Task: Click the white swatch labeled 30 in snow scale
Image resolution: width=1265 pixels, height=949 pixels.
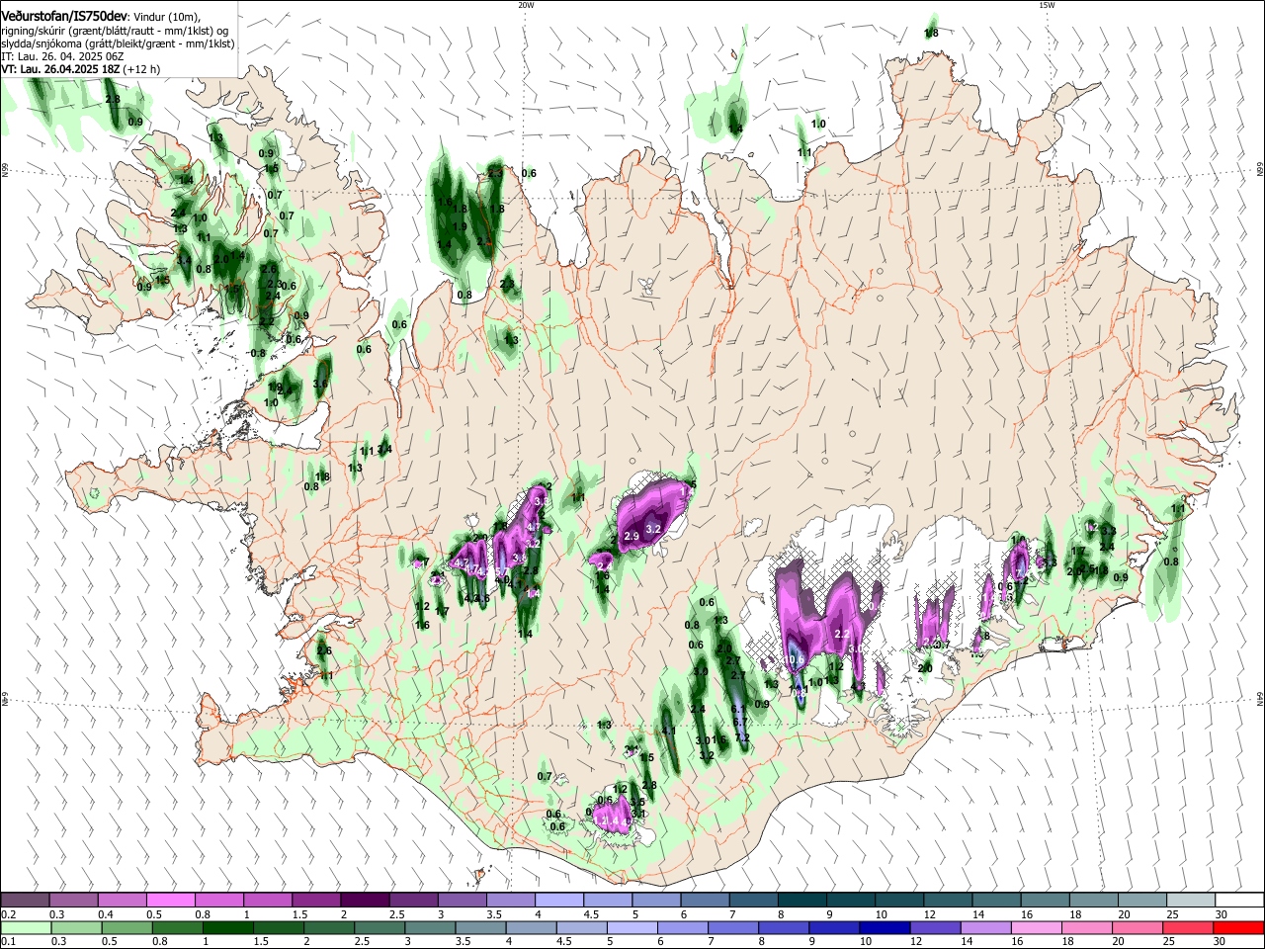Action: pos(1239,900)
